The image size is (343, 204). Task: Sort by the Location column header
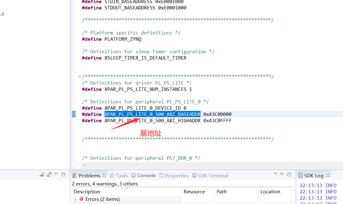pyautogui.click(x=276, y=191)
